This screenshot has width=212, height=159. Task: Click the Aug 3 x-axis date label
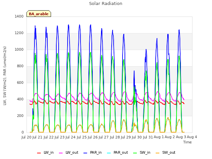181,137
